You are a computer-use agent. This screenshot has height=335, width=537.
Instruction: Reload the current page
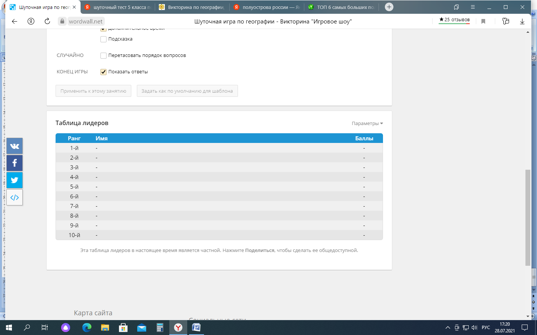(x=47, y=21)
